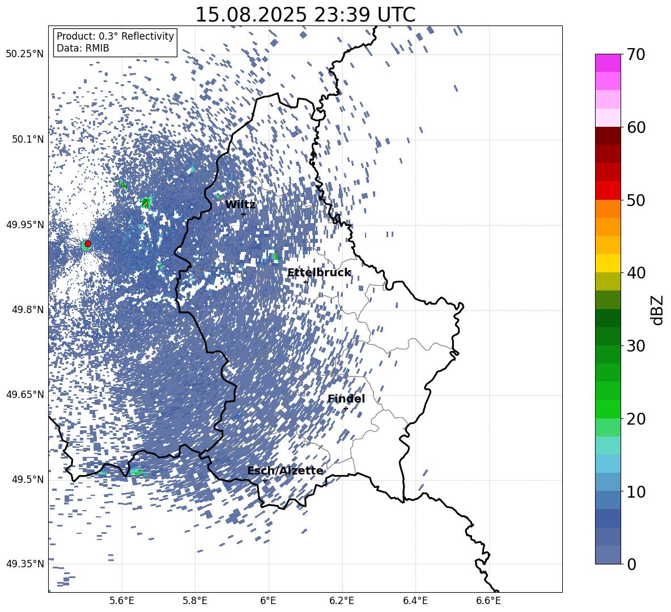Pick the light blue swatch above 10
This screenshot has height=612, width=671.
tap(608, 464)
